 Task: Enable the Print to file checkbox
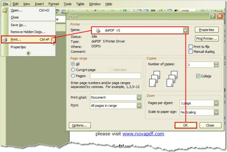(191, 47)
